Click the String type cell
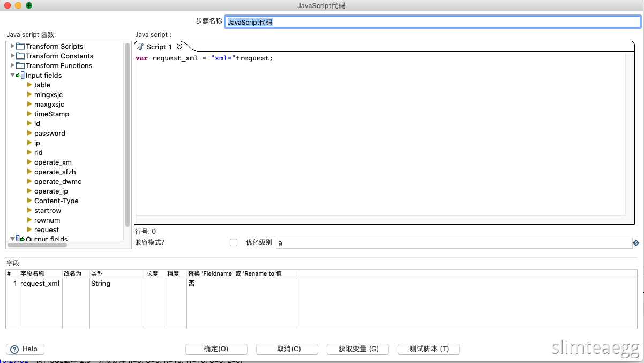This screenshot has height=363, width=644. [117, 283]
